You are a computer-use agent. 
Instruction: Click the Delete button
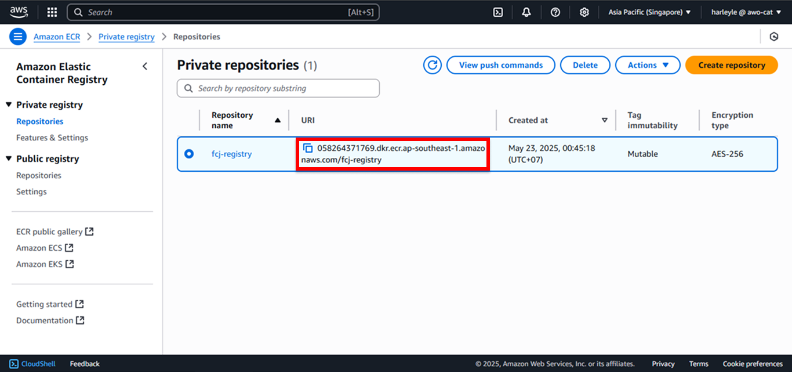(585, 65)
